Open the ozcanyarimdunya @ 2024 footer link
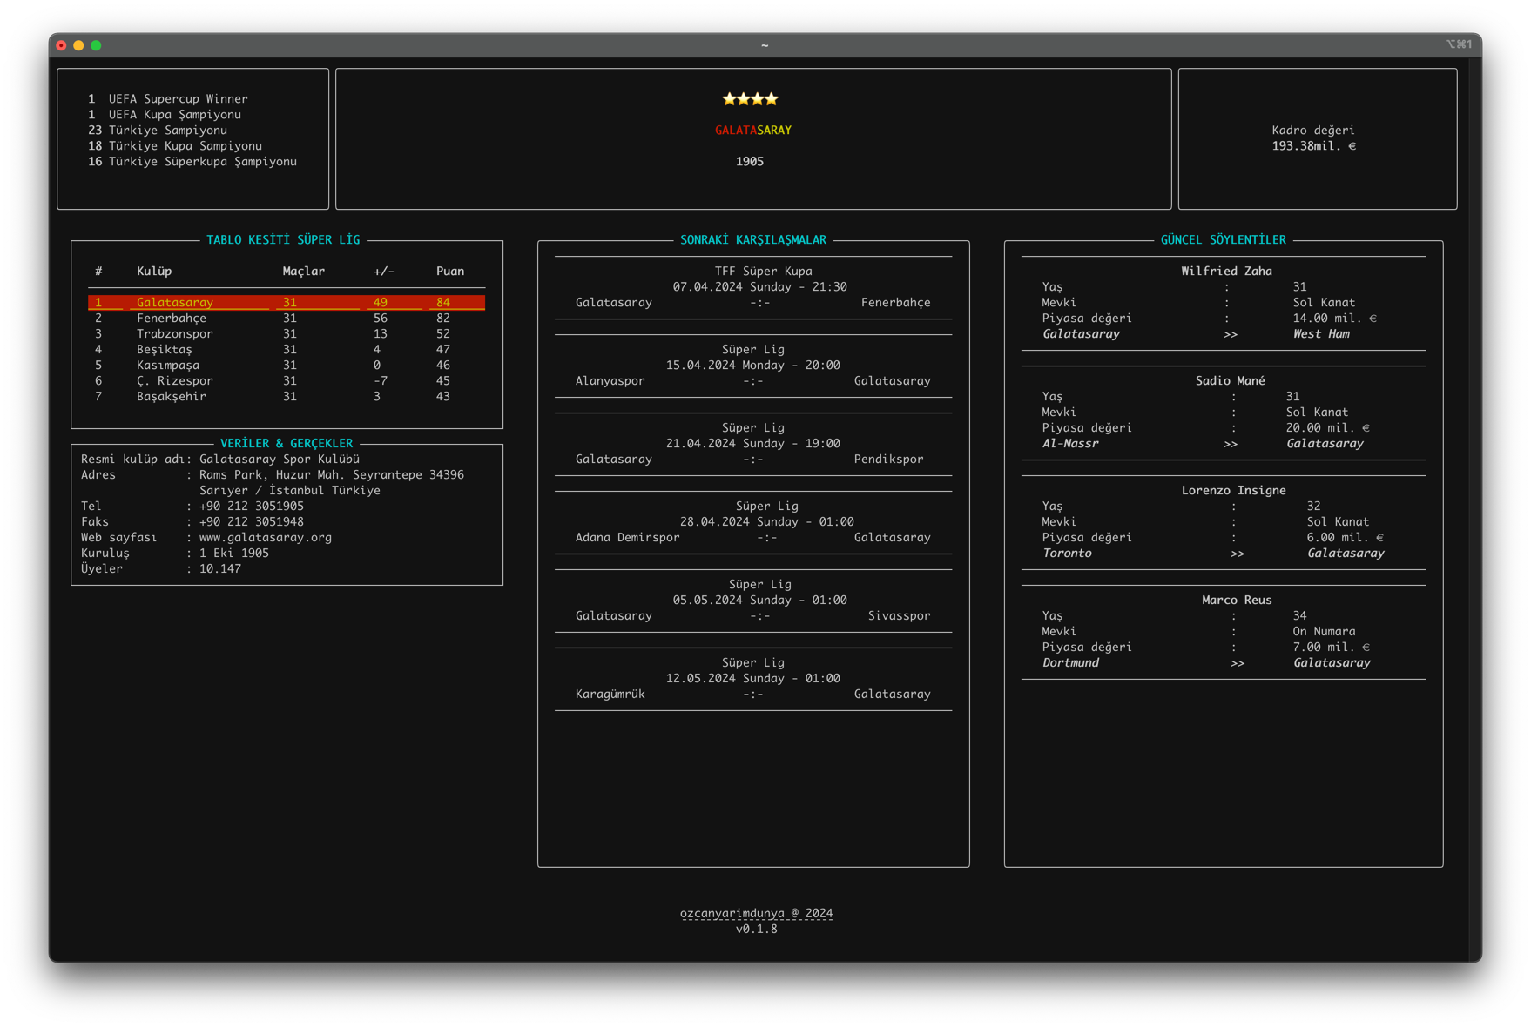Image resolution: width=1531 pixels, height=1027 pixels. [757, 913]
